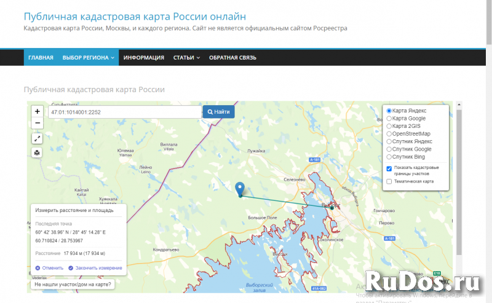Click the measurement endpoint near Выборг
492x303 pixels.
click(x=332, y=208)
